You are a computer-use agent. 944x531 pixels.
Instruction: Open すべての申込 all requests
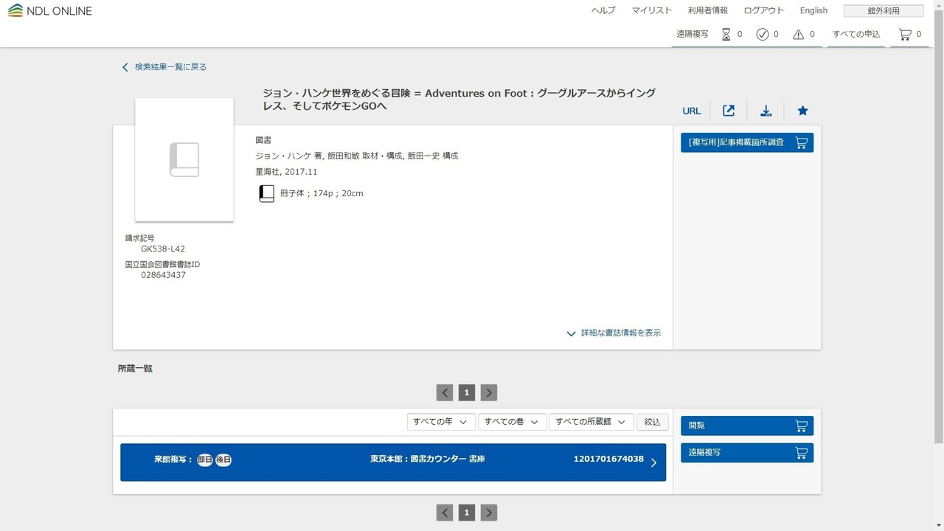[856, 34]
